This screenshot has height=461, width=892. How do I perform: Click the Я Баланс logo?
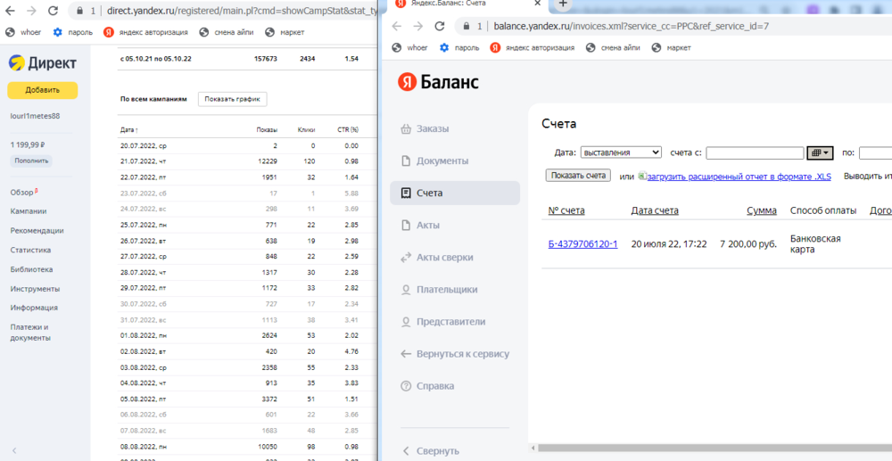click(x=438, y=82)
